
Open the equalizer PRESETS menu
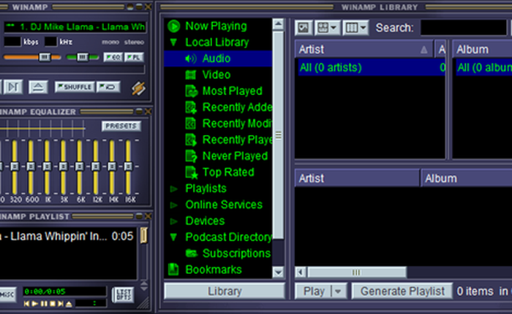click(x=121, y=126)
